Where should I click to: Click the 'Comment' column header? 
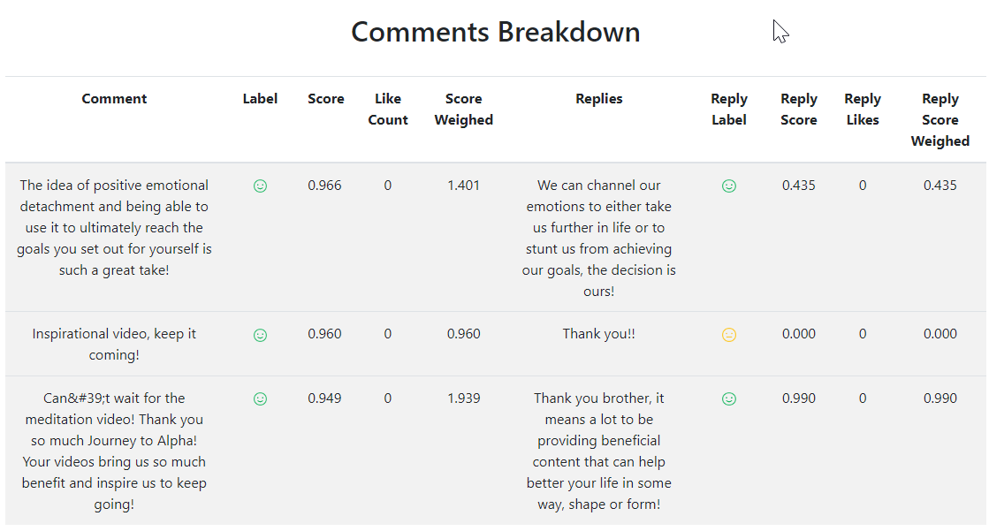(114, 98)
